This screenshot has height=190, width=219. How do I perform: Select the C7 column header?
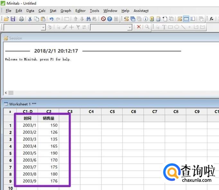[x=154, y=112]
